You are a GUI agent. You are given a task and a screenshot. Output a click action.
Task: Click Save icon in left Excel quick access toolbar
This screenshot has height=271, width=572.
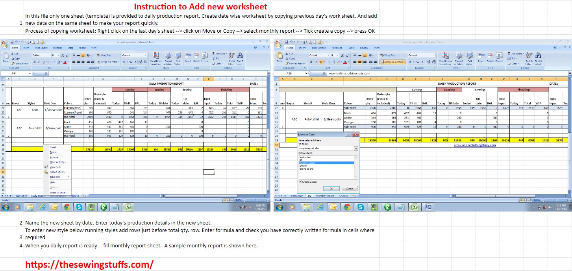(x=12, y=42)
